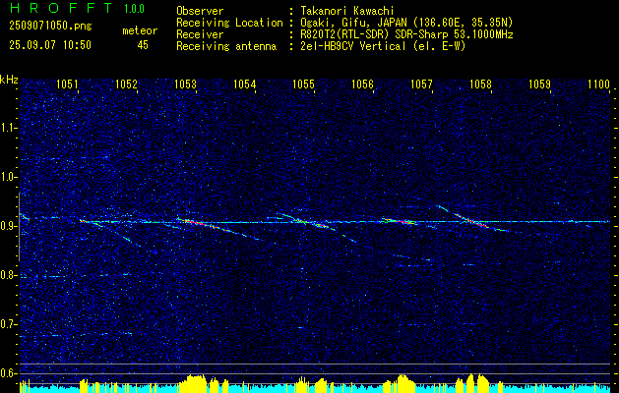619x393 pixels.
Task: Click the Observer field label
Action: [200, 11]
